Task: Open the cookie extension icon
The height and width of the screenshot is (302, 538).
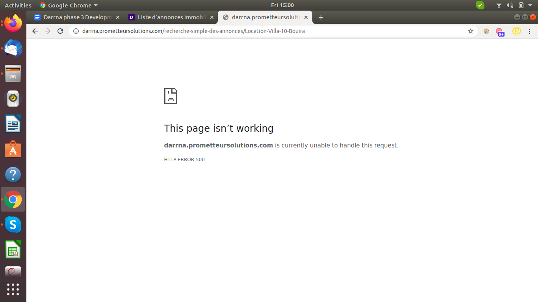Action: click(486, 31)
